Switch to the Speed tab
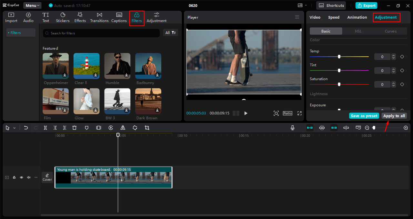 pyautogui.click(x=334, y=17)
